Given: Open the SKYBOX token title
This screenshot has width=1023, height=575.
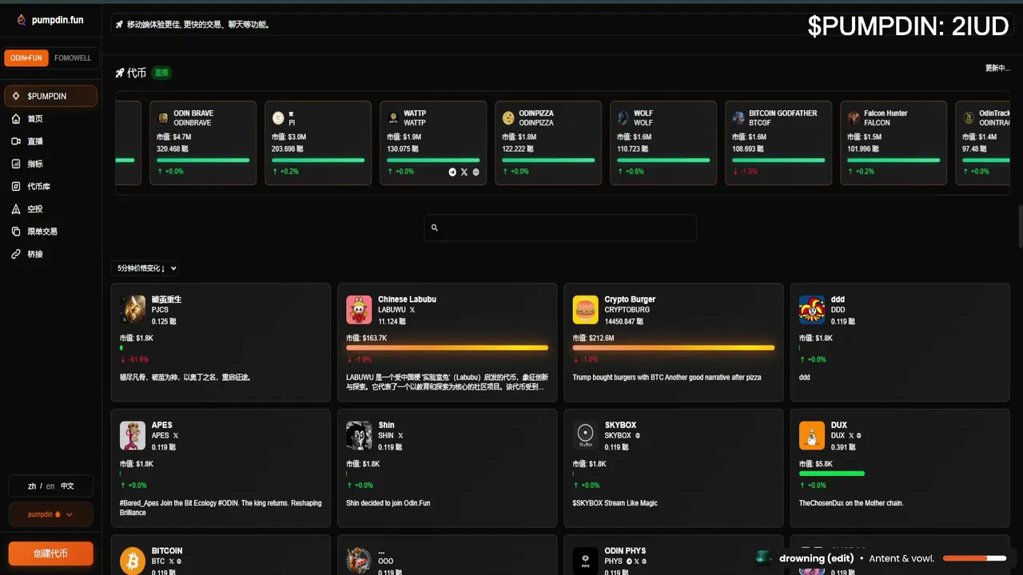Looking at the screenshot, I should [620, 425].
